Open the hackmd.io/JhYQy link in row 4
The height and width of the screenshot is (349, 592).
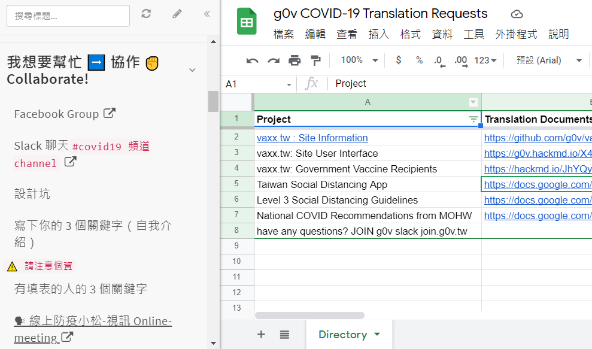point(538,169)
